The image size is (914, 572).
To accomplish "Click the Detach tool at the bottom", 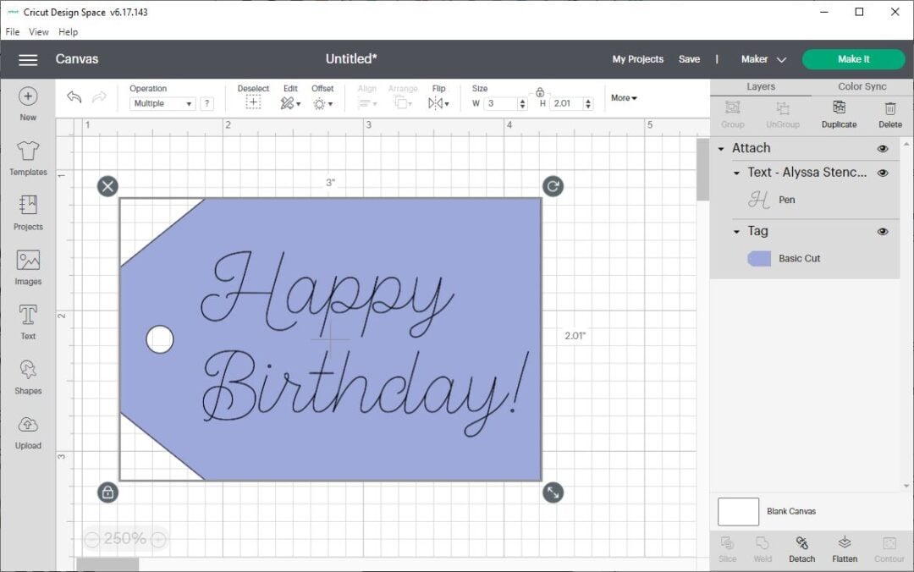I will [x=801, y=548].
